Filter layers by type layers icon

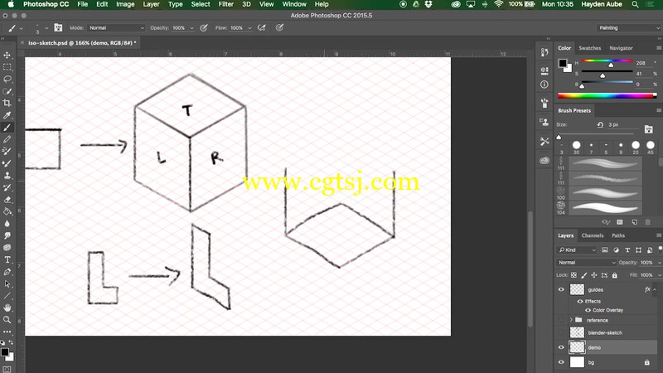pyautogui.click(x=627, y=250)
